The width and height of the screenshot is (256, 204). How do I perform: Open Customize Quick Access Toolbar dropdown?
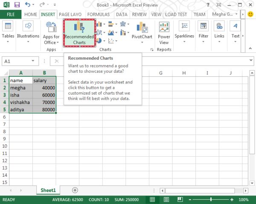55,5
